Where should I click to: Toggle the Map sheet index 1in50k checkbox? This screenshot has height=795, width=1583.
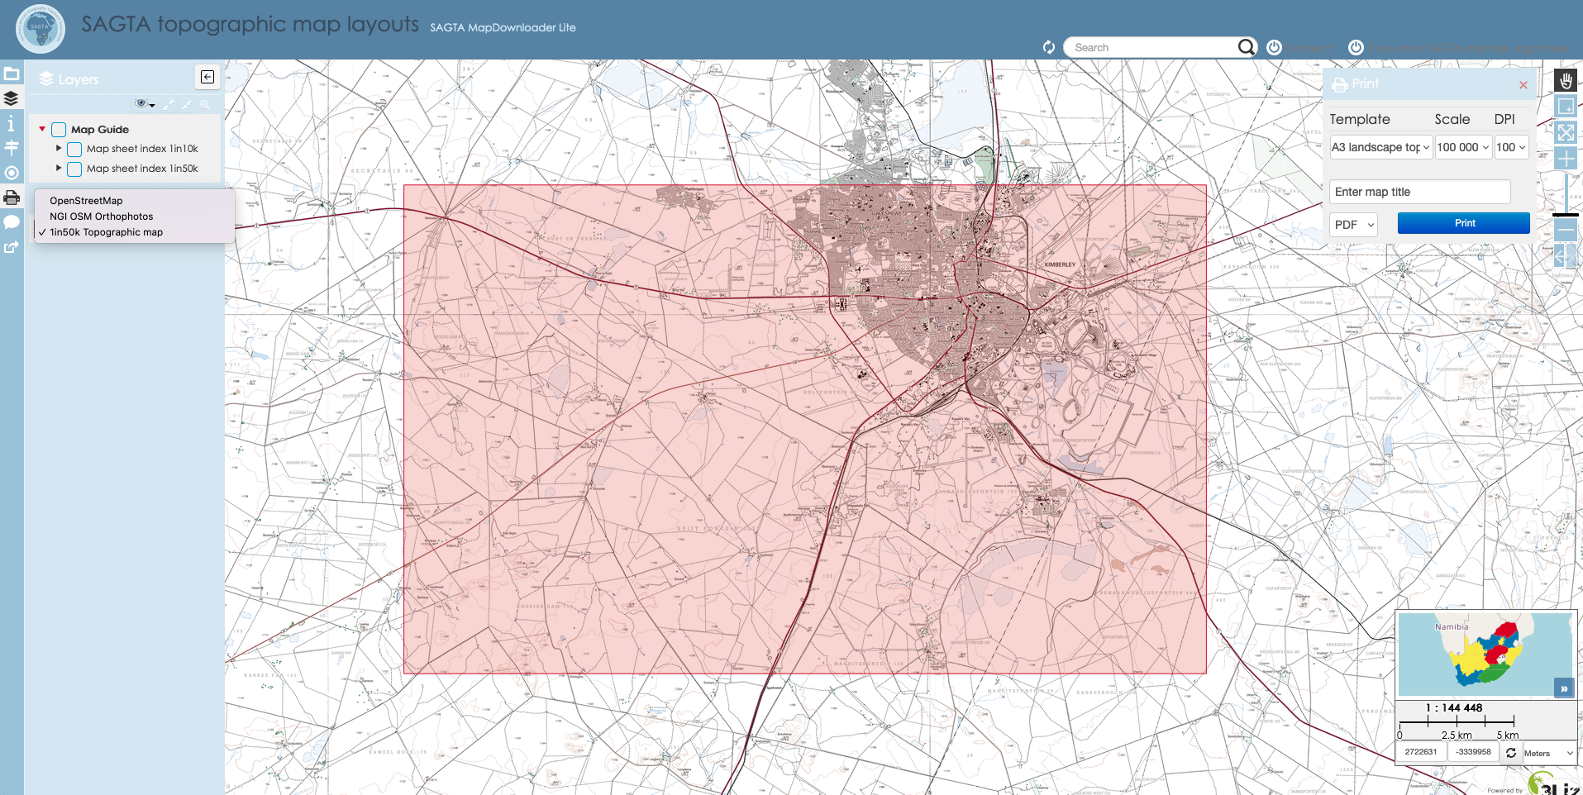[x=74, y=169]
